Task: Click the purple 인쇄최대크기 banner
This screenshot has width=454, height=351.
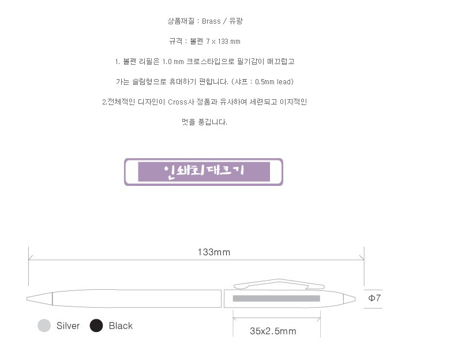Action: 204,171
